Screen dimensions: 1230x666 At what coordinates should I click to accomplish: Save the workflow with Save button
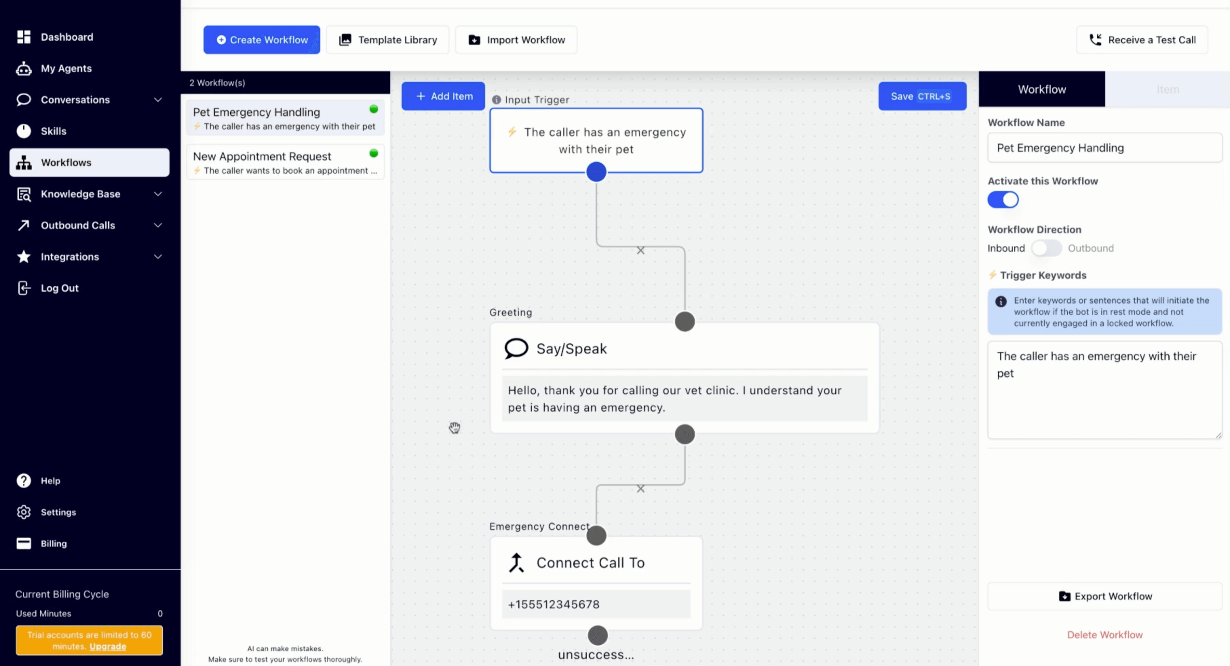tap(922, 96)
